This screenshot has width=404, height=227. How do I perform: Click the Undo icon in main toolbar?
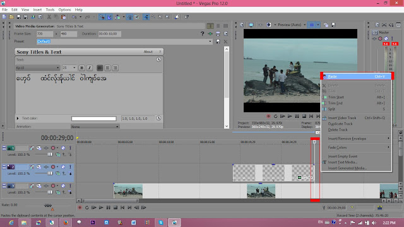coord(74,17)
